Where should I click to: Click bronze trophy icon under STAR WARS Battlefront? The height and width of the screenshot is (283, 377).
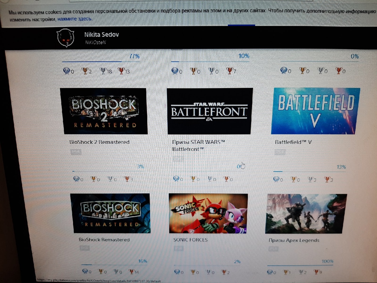[x=226, y=179]
